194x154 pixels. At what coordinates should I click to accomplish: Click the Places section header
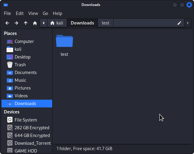(10, 33)
